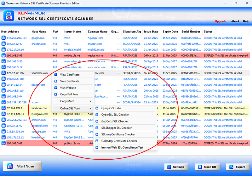Select host address 190.168.5.64
Image resolution: width=252 pixels, height=176 pixels.
click(14, 97)
